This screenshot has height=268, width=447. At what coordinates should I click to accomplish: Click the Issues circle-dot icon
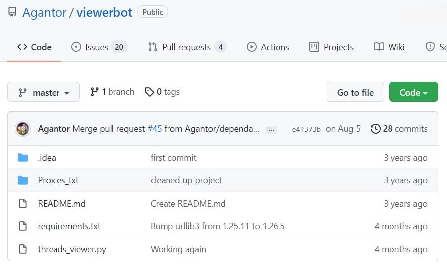pyautogui.click(x=76, y=47)
